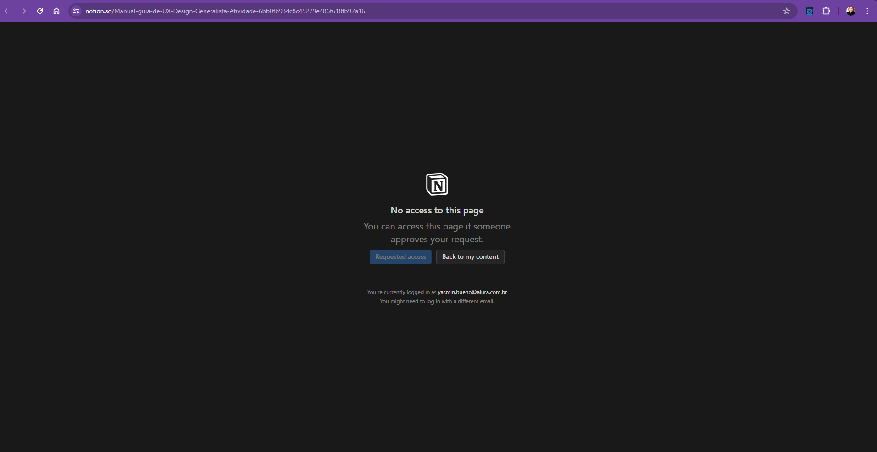
Task: Open the Extensions puzzle-piece menu
Action: point(827,11)
